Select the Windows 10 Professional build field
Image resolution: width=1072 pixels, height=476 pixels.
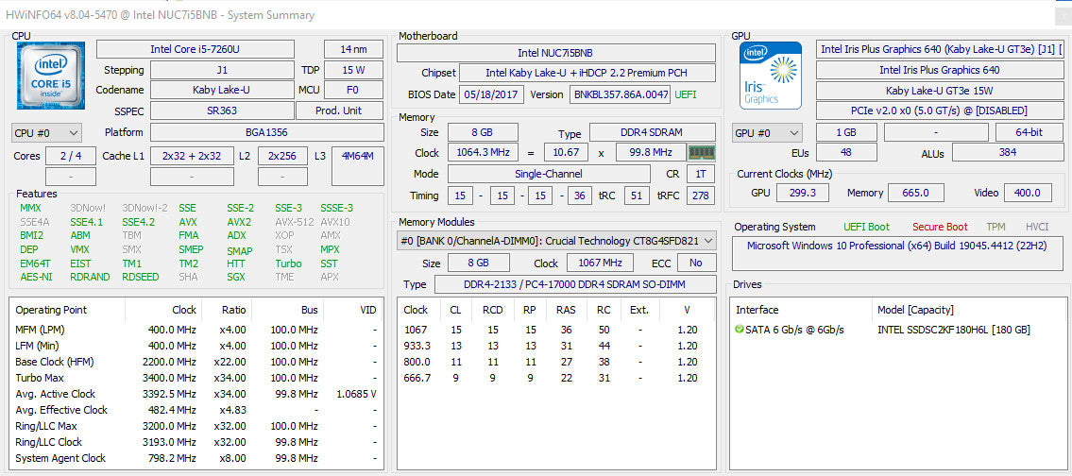(896, 253)
